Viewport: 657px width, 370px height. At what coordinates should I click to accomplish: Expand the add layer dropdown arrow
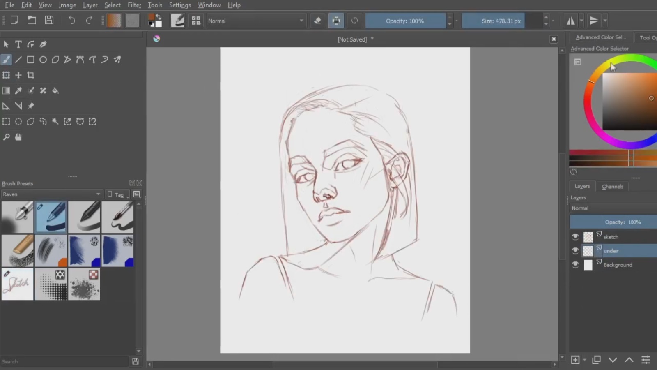(584, 360)
